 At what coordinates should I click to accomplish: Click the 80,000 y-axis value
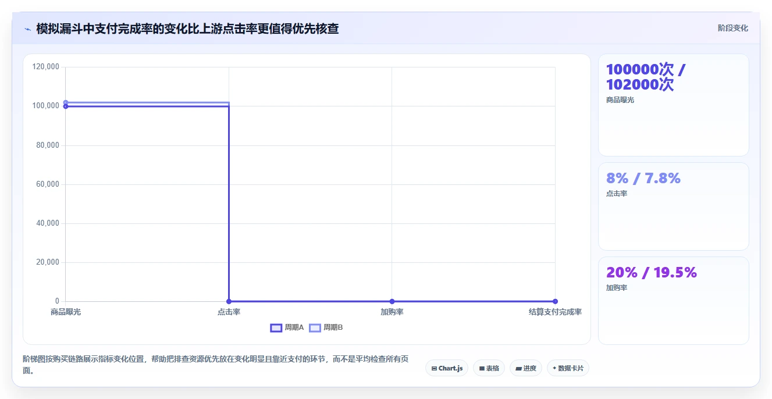pos(48,145)
